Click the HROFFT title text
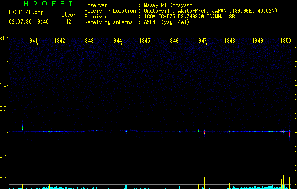 click(x=49, y=4)
